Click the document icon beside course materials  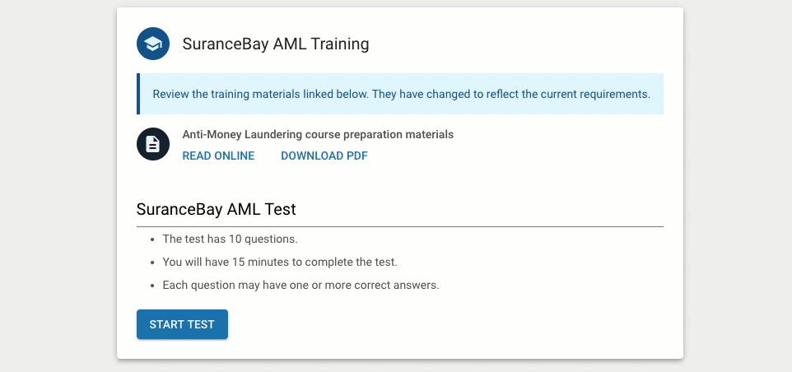(153, 144)
